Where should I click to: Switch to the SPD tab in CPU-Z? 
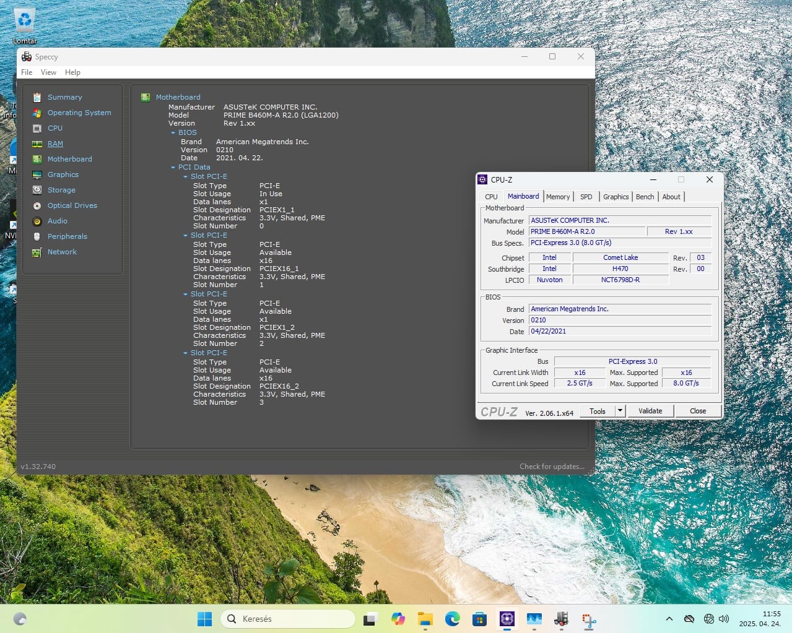point(586,197)
